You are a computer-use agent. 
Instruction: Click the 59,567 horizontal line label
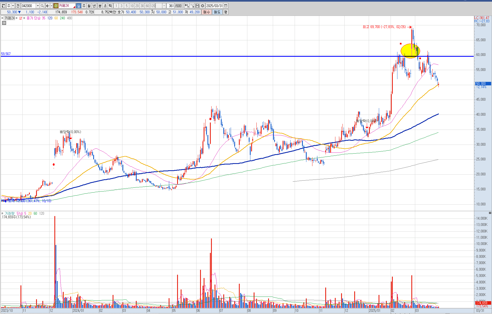(x=6, y=54)
